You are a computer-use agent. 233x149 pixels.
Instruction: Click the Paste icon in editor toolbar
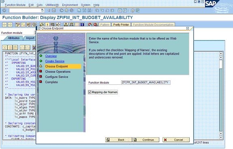point(15,47)
